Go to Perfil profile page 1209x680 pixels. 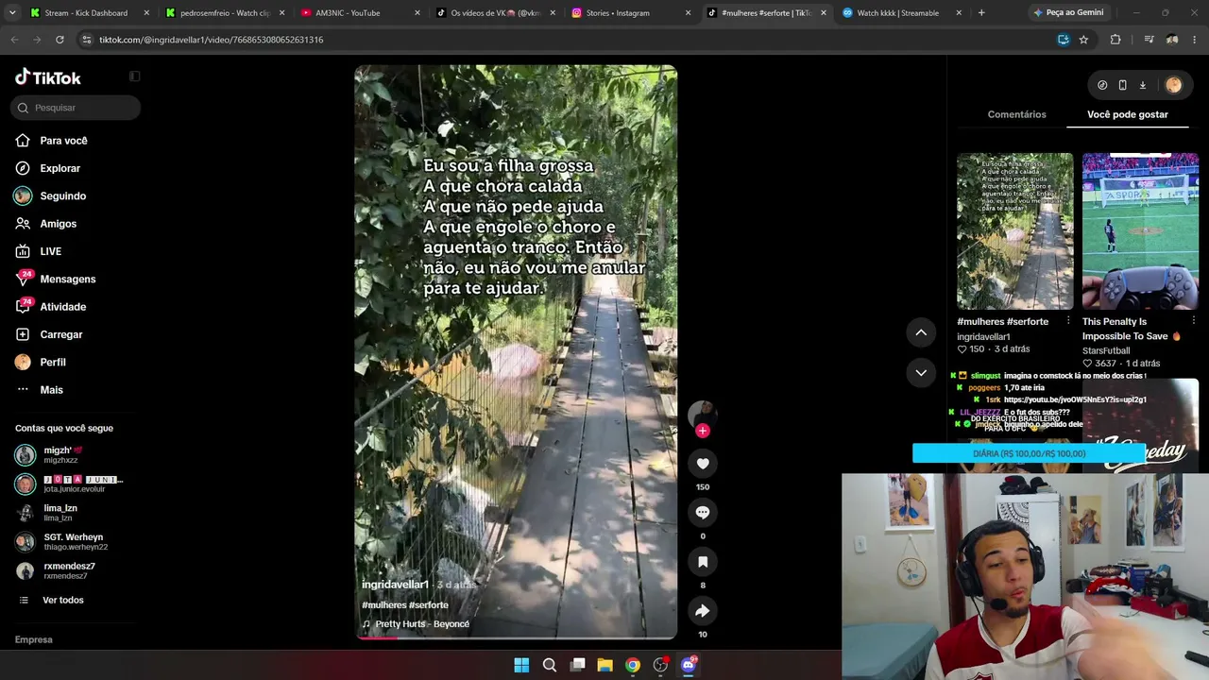pyautogui.click(x=53, y=362)
